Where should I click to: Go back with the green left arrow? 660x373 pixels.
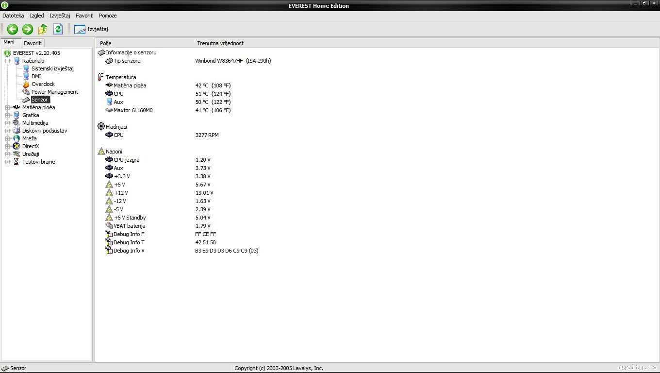(x=13, y=29)
